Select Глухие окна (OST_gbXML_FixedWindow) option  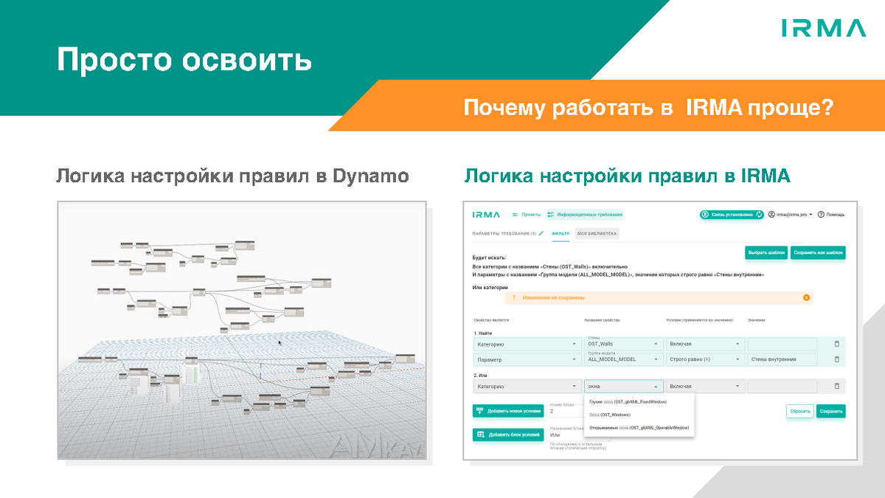coord(639,402)
